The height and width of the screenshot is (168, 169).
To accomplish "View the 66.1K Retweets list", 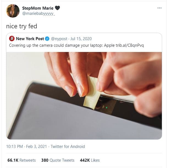I will pos(21,160).
